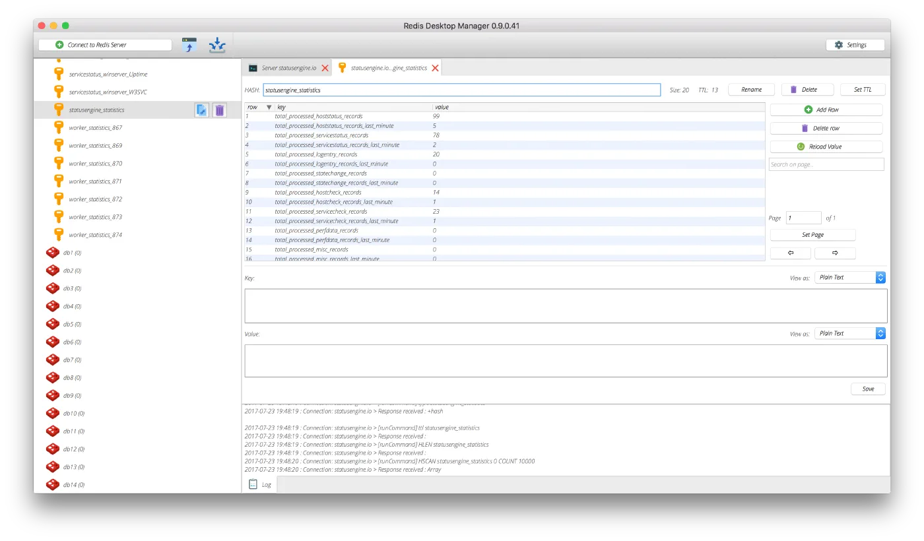Click the Add Row button
The width and height of the screenshot is (924, 541).
[826, 110]
